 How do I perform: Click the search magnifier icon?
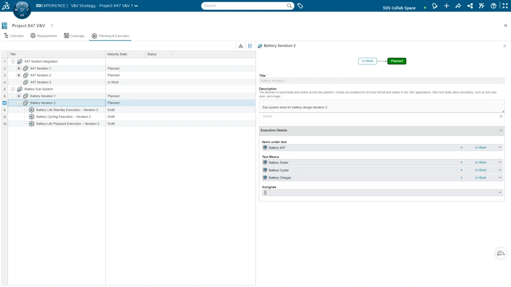coord(289,5)
